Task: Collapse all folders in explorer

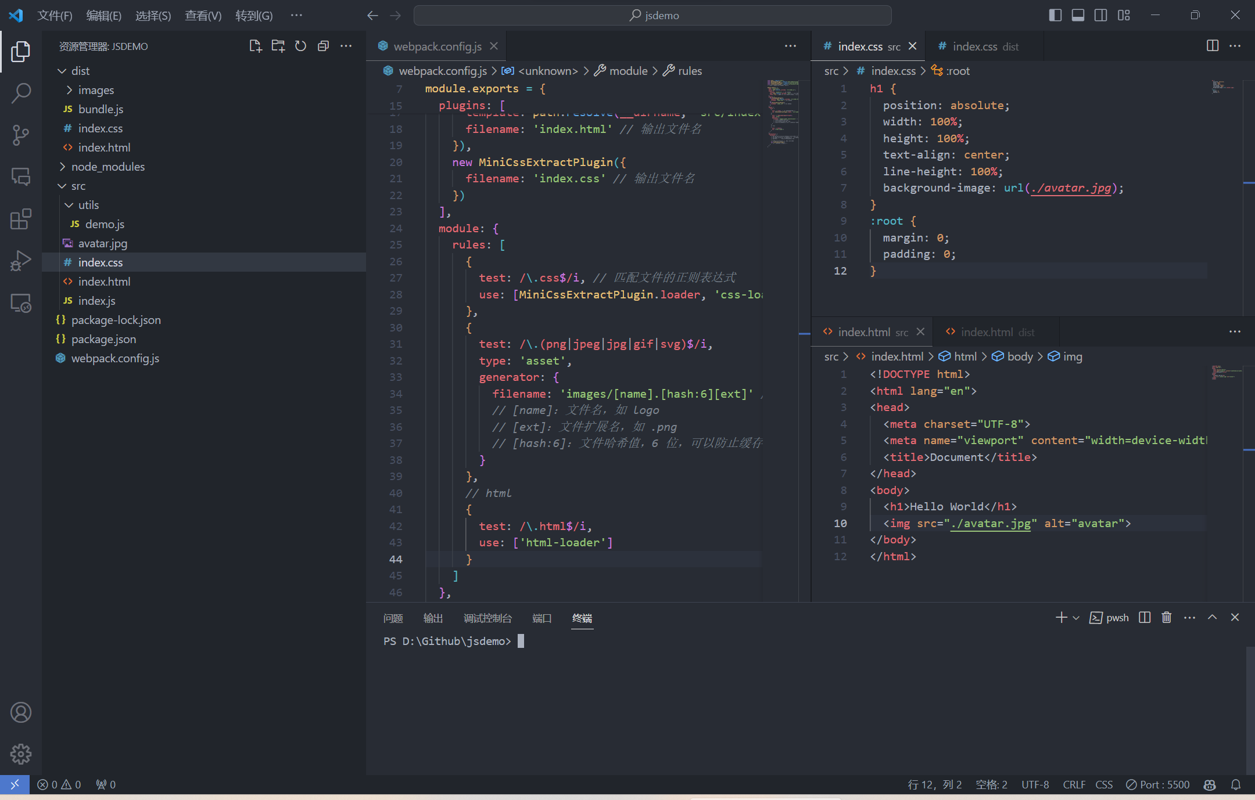Action: pos(323,46)
